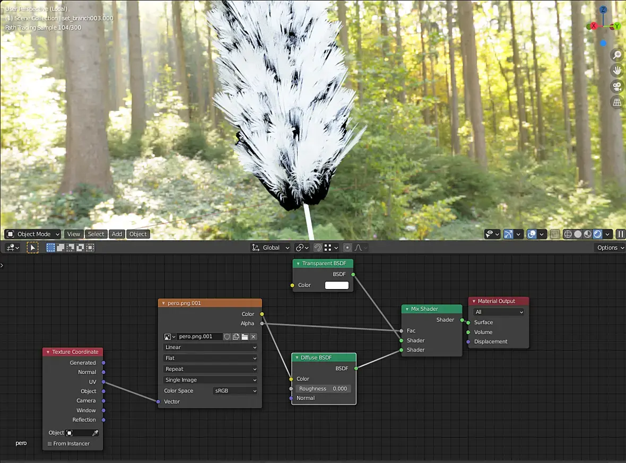Open the Object menu
Image resolution: width=626 pixels, height=463 pixels.
point(138,234)
